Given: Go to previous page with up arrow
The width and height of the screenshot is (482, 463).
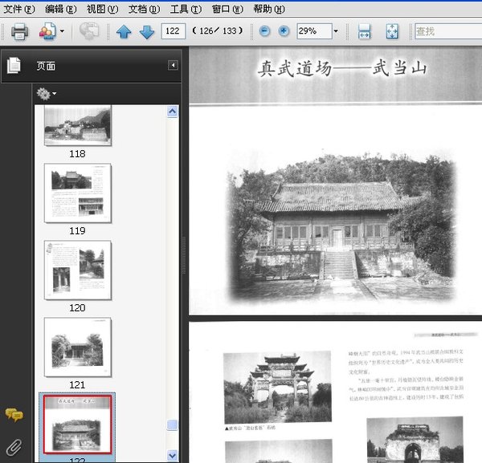Looking at the screenshot, I should point(124,31).
